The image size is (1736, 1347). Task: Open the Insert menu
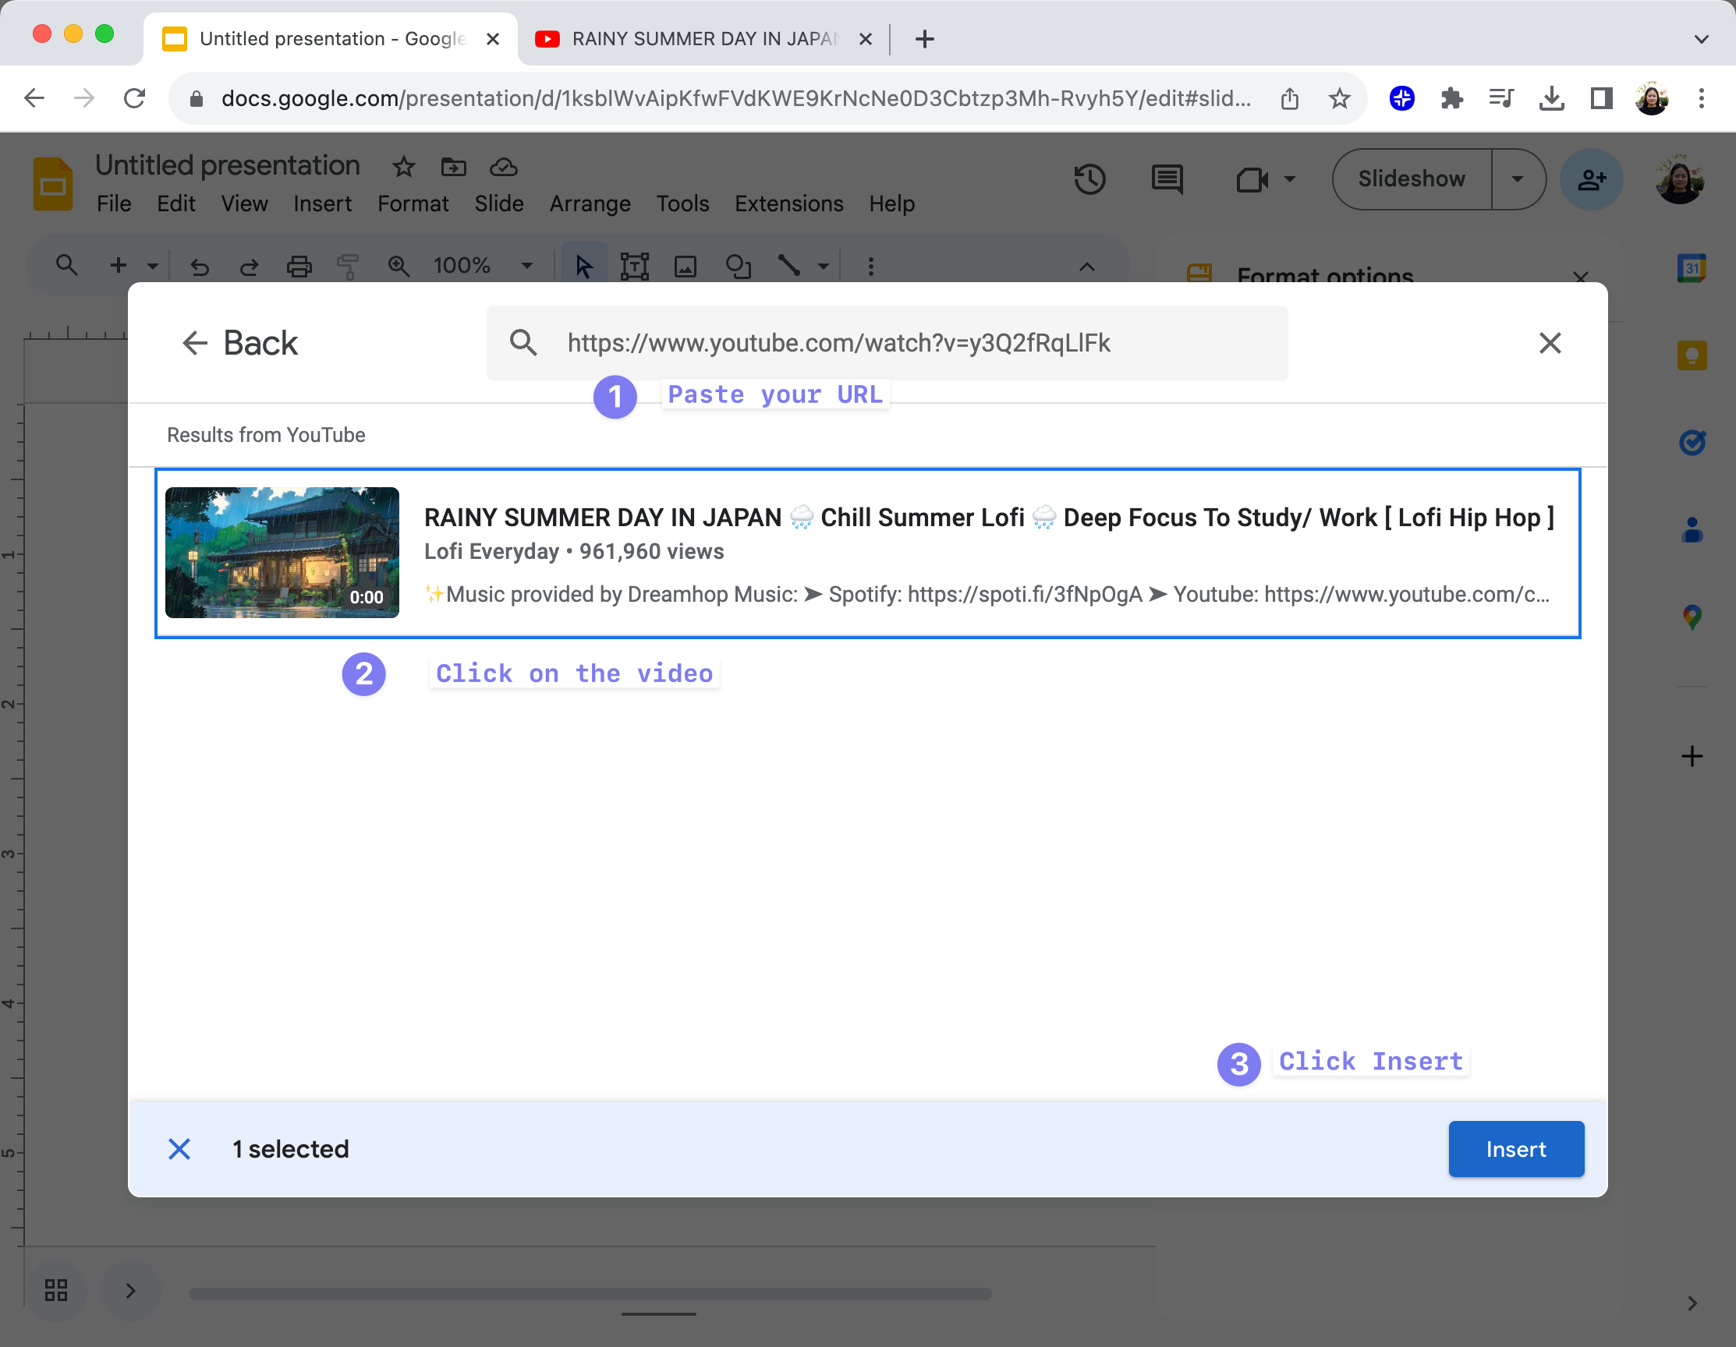point(322,203)
